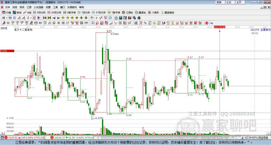Screen dimensions: 271x145
Task: Click the black right arrow step icon
Action: tap(58, 18)
